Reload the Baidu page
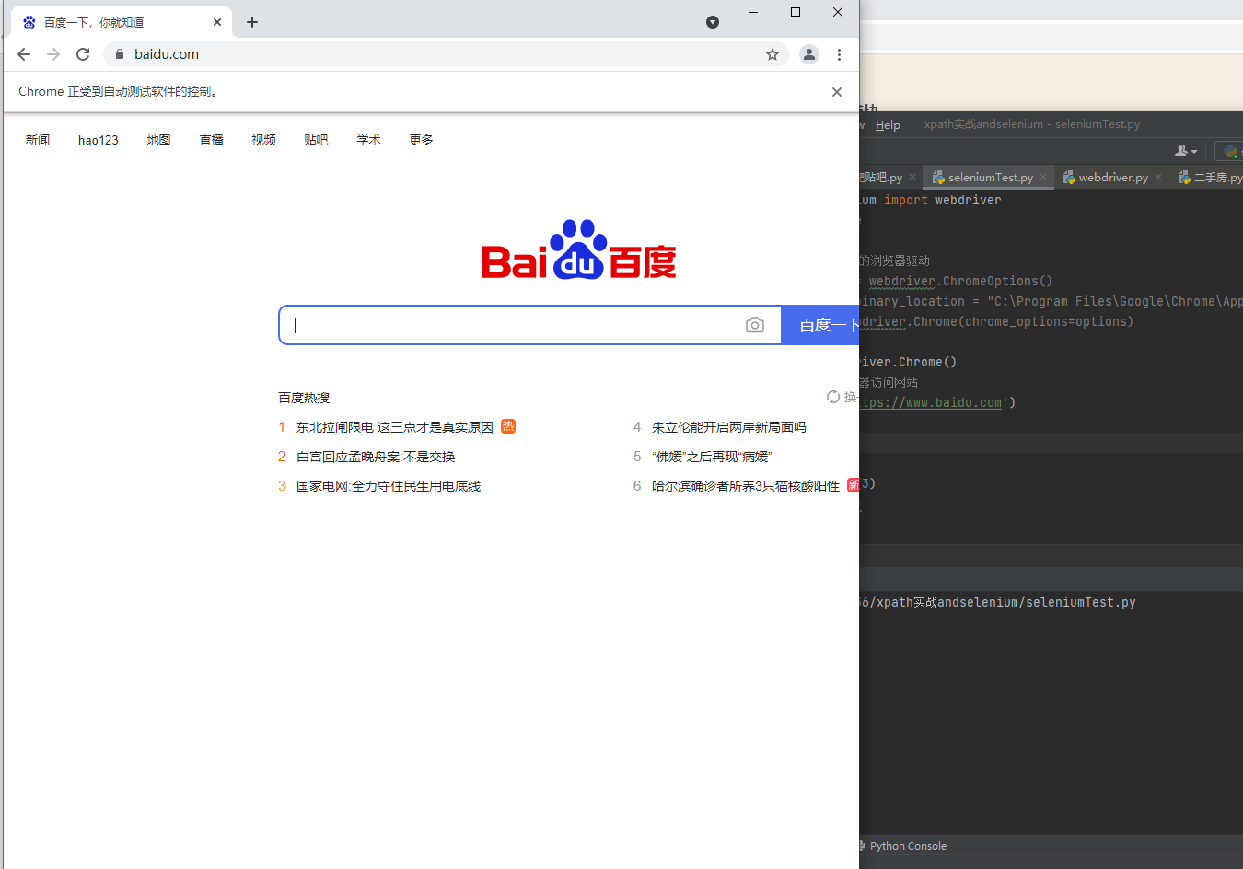The height and width of the screenshot is (869, 1243). (83, 54)
